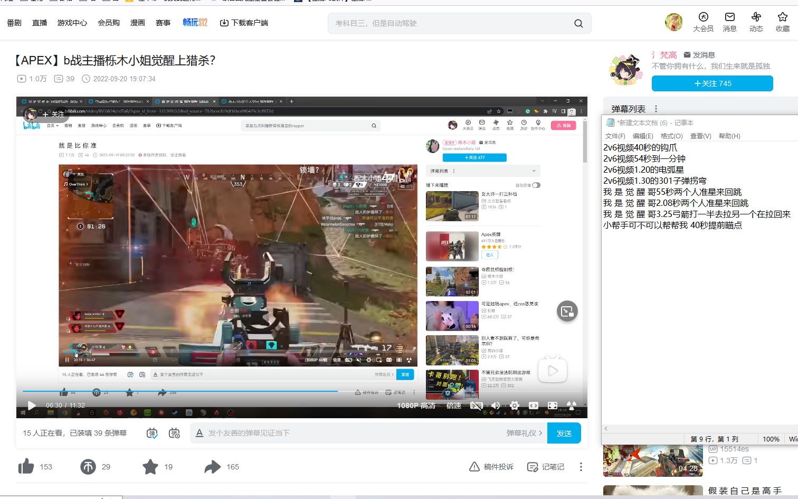Click the user avatar in the header

(x=674, y=22)
